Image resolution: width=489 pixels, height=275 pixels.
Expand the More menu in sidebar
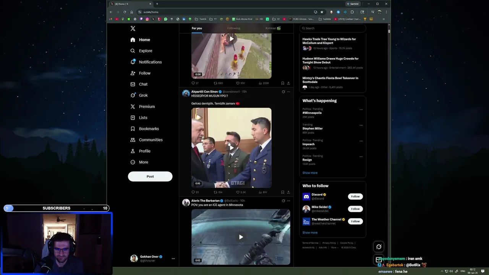(x=139, y=162)
